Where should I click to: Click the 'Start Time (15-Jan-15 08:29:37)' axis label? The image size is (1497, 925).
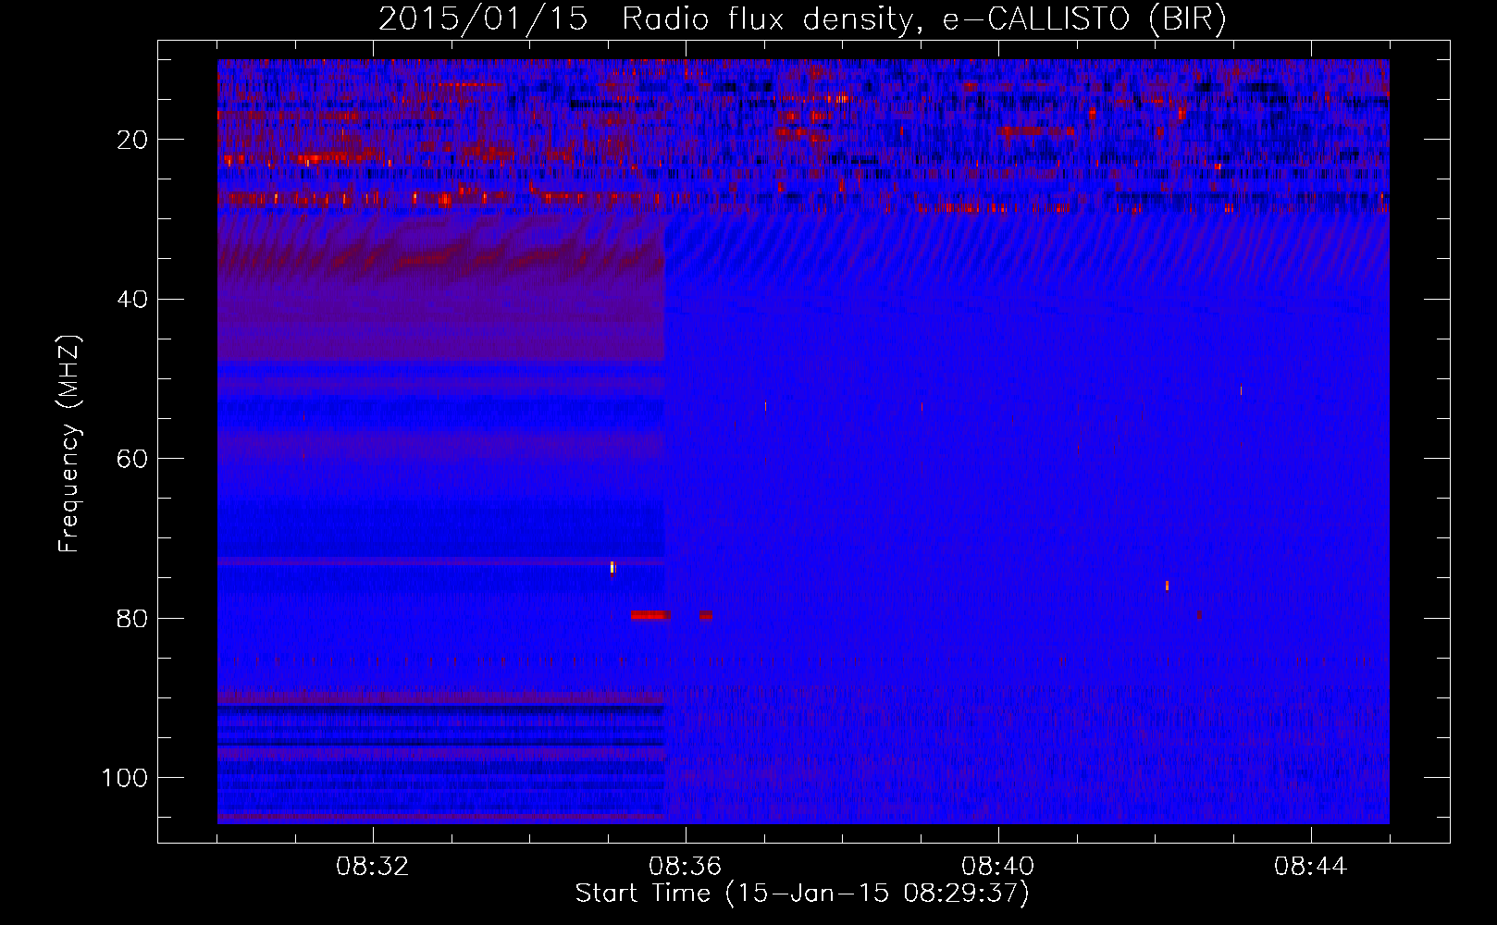802,894
